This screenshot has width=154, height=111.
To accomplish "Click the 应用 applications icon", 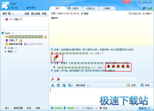I will coord(128,85).
